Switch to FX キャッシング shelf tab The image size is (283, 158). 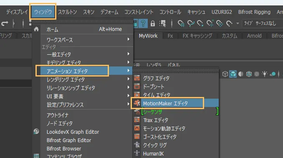click(x=197, y=36)
